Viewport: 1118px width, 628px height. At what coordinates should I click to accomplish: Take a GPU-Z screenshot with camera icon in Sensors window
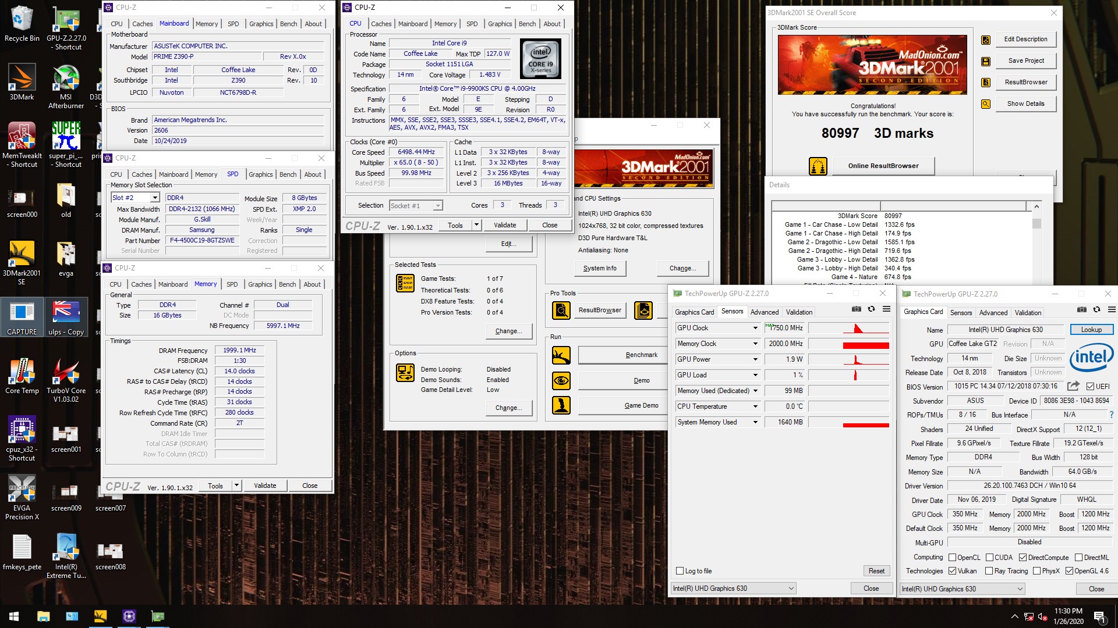(x=857, y=309)
